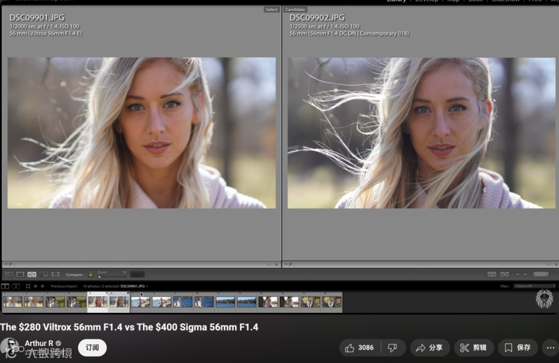This screenshot has width=559, height=363.
Task: Select filmstrip thumbnail 9
Action: click(183, 302)
